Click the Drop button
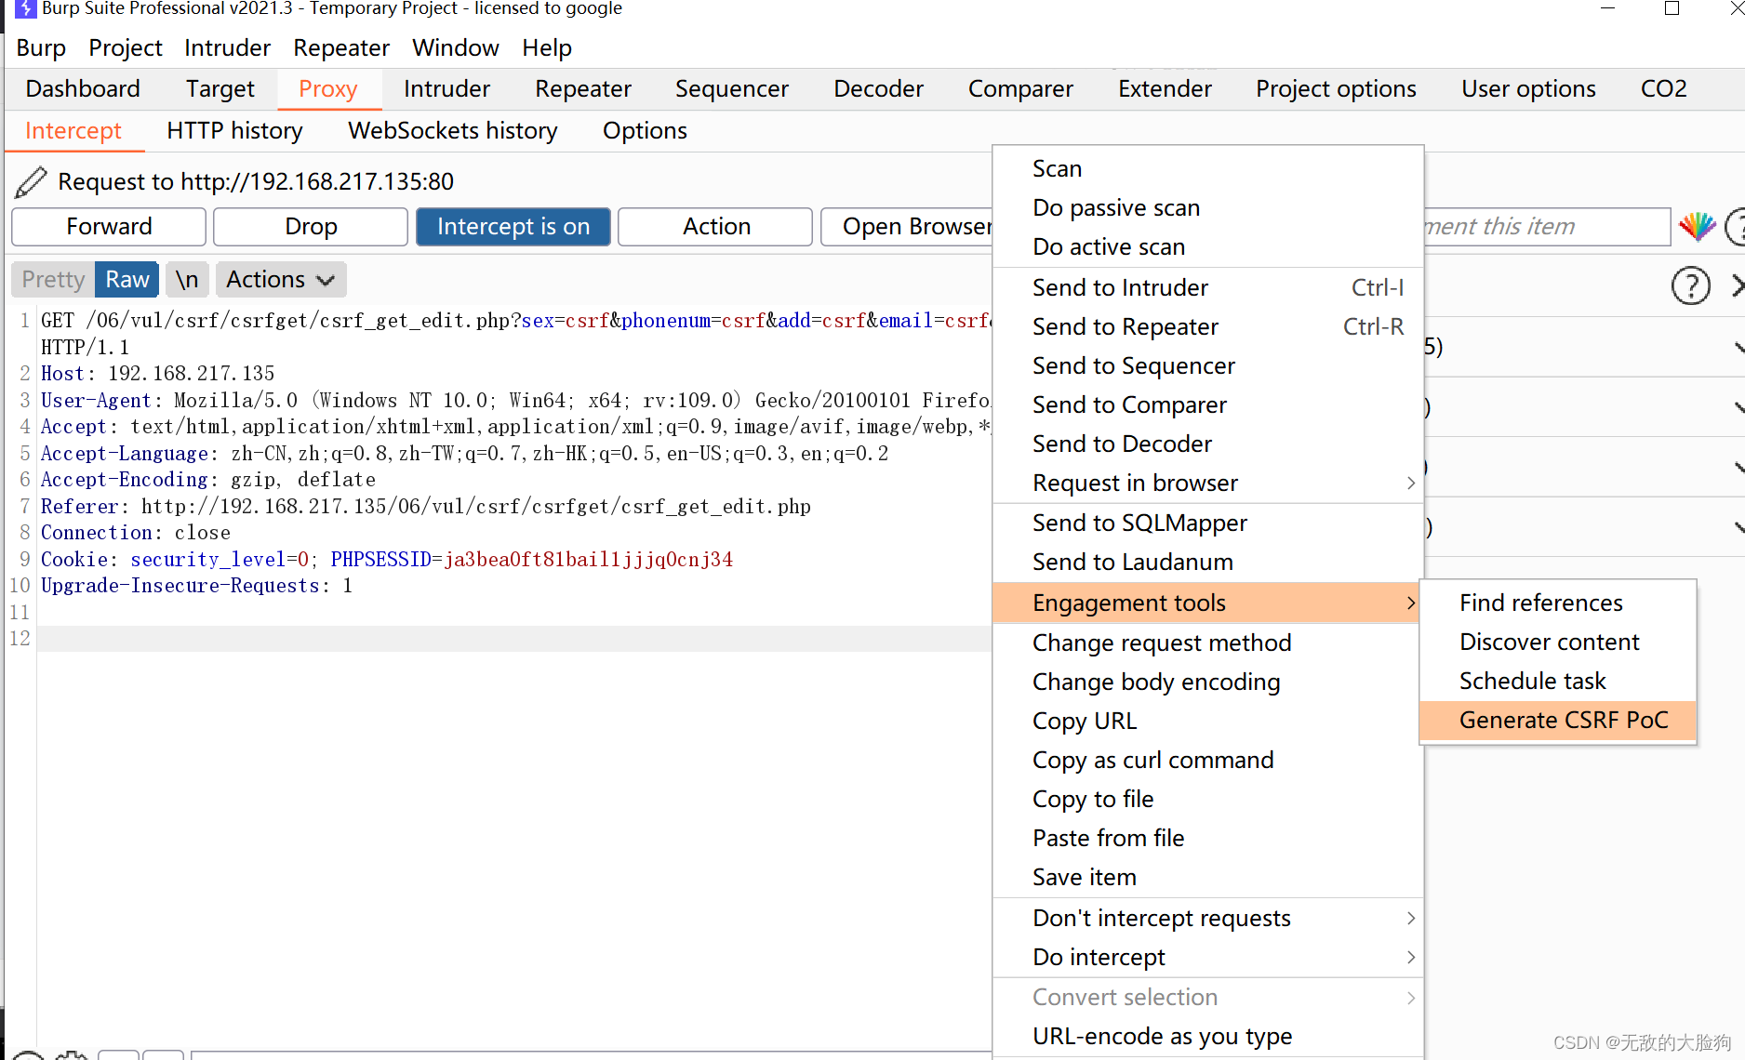Image resolution: width=1745 pixels, height=1060 pixels. pos(311,227)
